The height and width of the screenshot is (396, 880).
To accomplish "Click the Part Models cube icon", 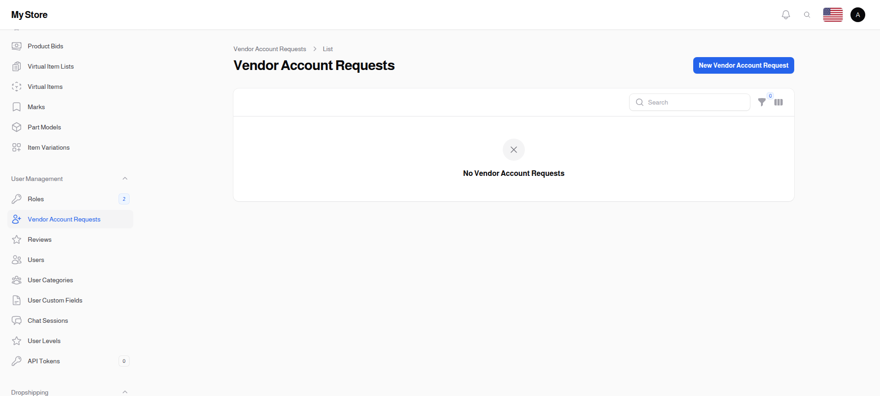I will point(17,127).
